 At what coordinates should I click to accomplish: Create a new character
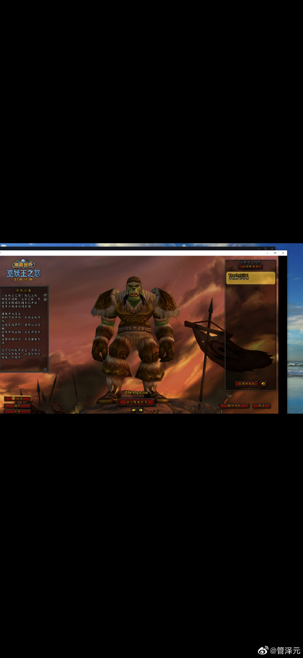coord(246,384)
